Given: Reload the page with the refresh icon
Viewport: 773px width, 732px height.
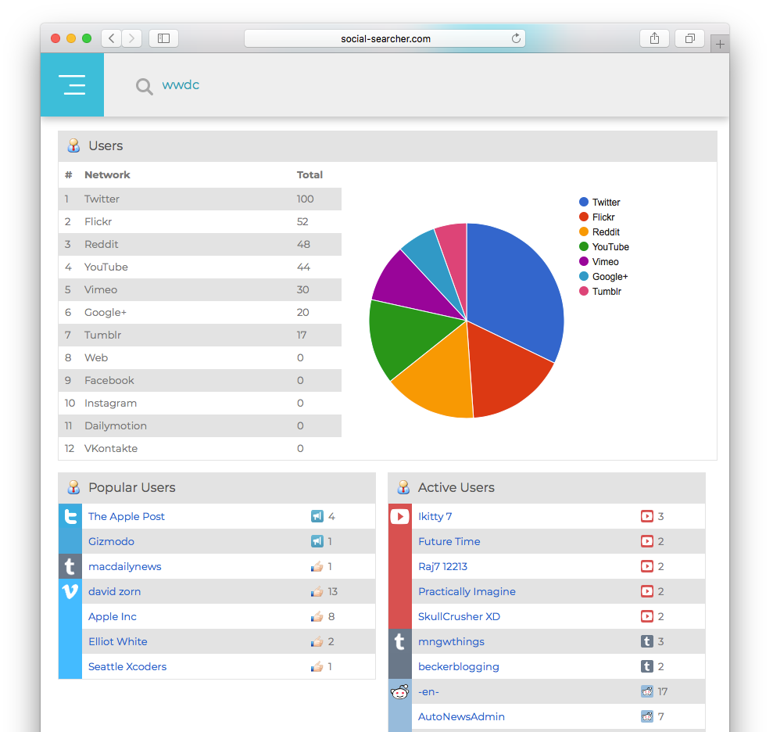Looking at the screenshot, I should [x=516, y=38].
